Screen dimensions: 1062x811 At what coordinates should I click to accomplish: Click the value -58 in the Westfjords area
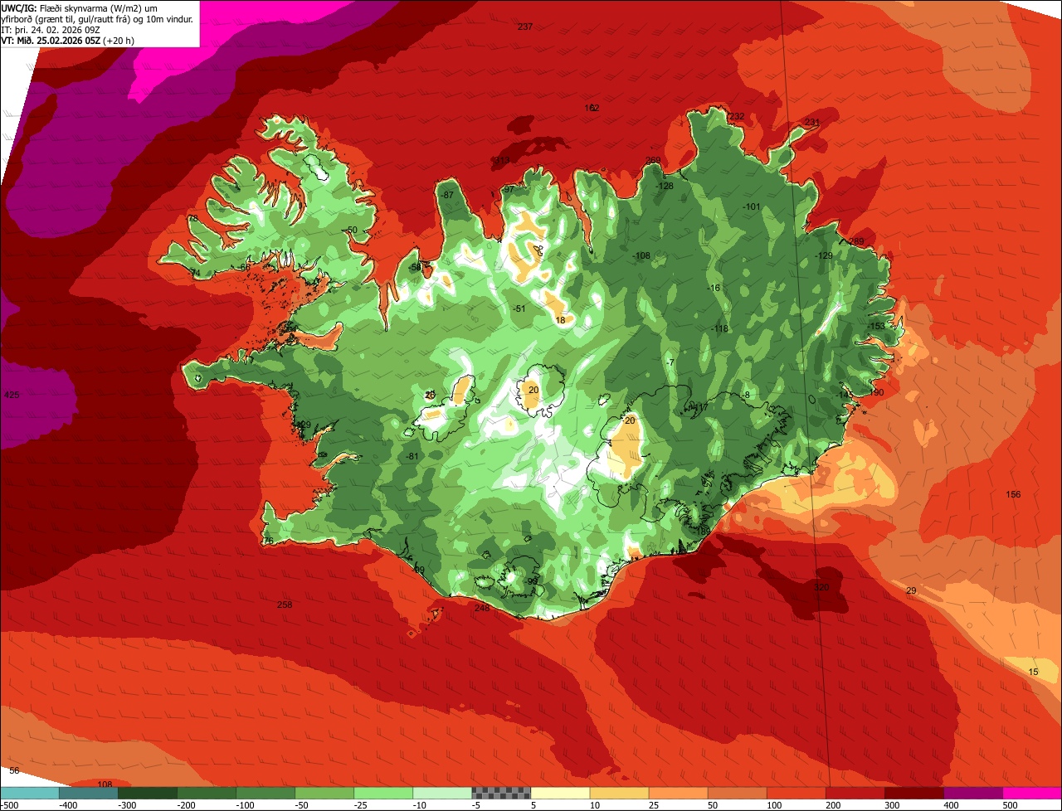click(x=416, y=267)
